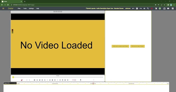The height and width of the screenshot is (92, 176).
Task: Save the project with the floppy disk icon
Action: [x=137, y=8]
